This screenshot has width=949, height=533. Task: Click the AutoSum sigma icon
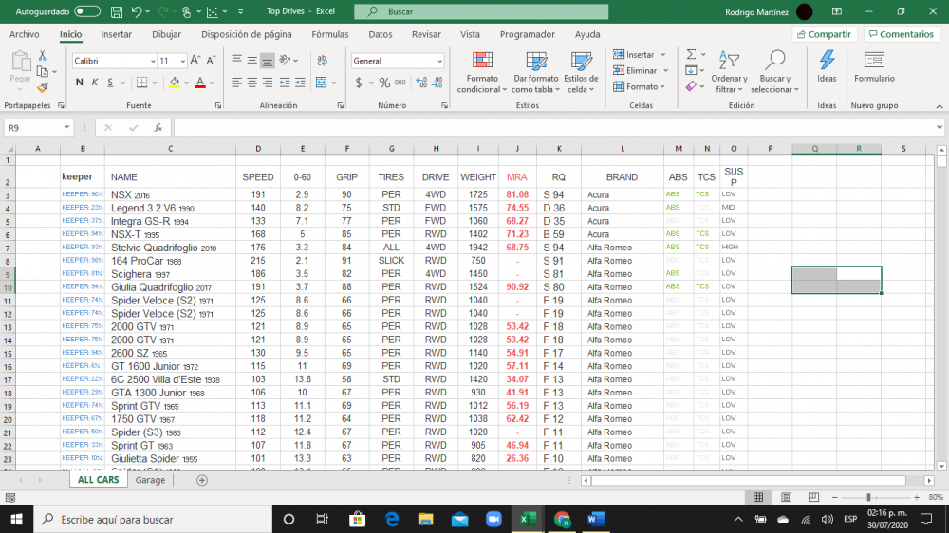691,54
